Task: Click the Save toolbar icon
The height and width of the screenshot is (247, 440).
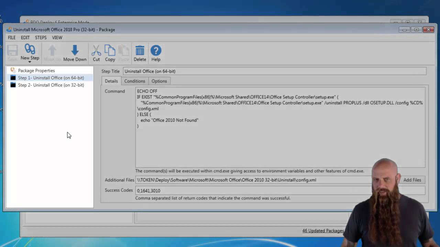Action: click(x=12, y=51)
